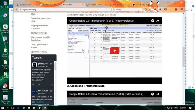This screenshot has width=195, height=110.
Task: Click the page scrollbar down arrow
Action: coord(183,104)
